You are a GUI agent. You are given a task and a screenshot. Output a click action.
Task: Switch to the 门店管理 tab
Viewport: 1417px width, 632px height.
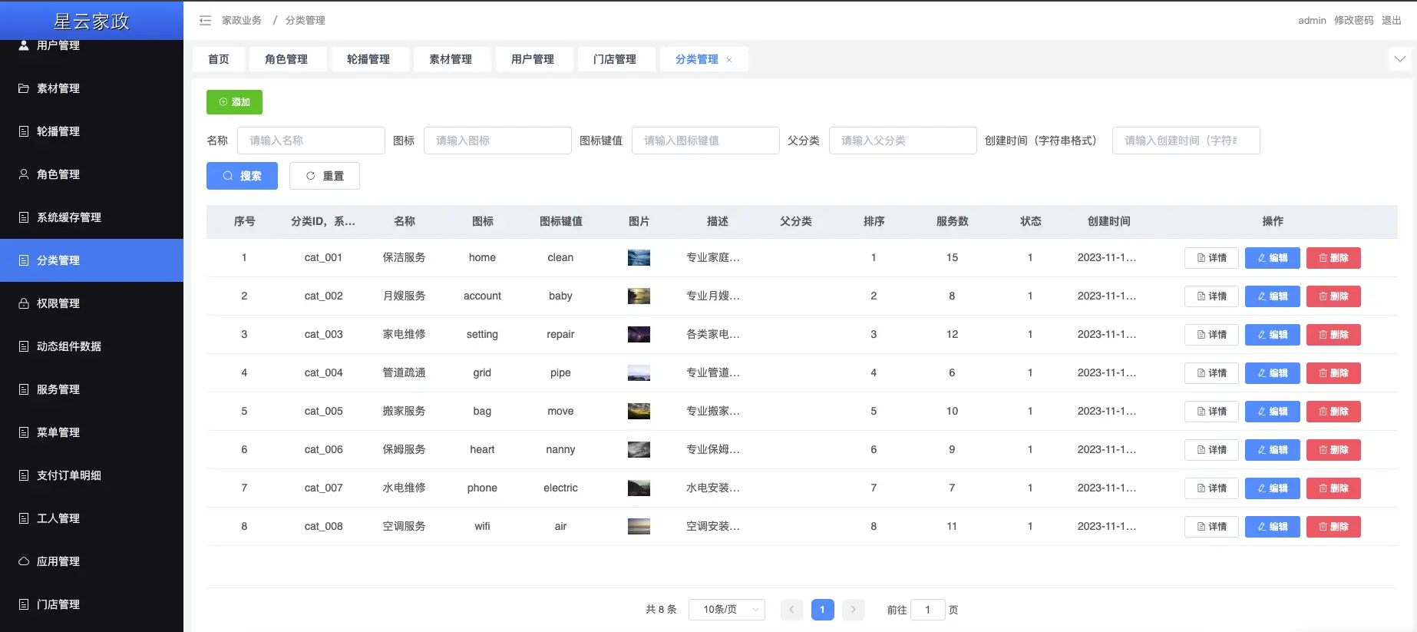[x=614, y=59]
